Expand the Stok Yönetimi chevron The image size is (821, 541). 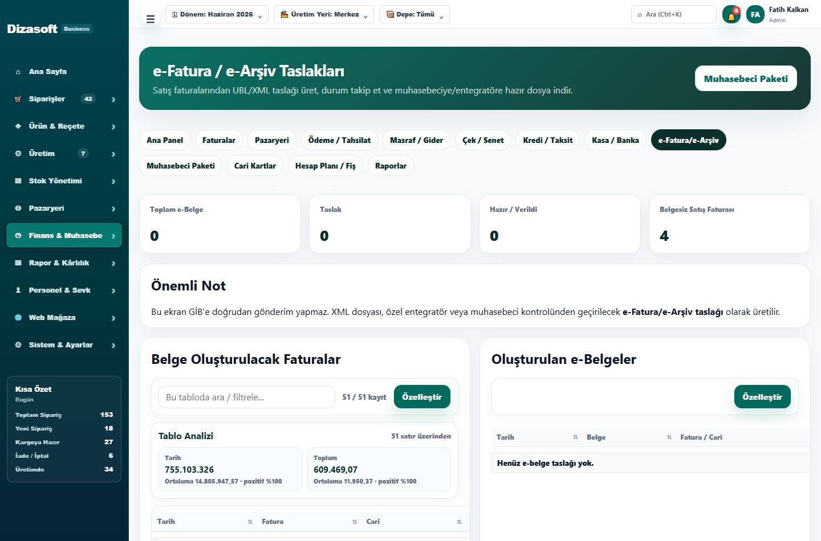pyautogui.click(x=113, y=182)
